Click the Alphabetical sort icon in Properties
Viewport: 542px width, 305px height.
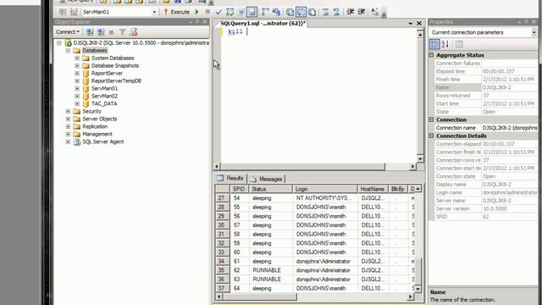[445, 44]
